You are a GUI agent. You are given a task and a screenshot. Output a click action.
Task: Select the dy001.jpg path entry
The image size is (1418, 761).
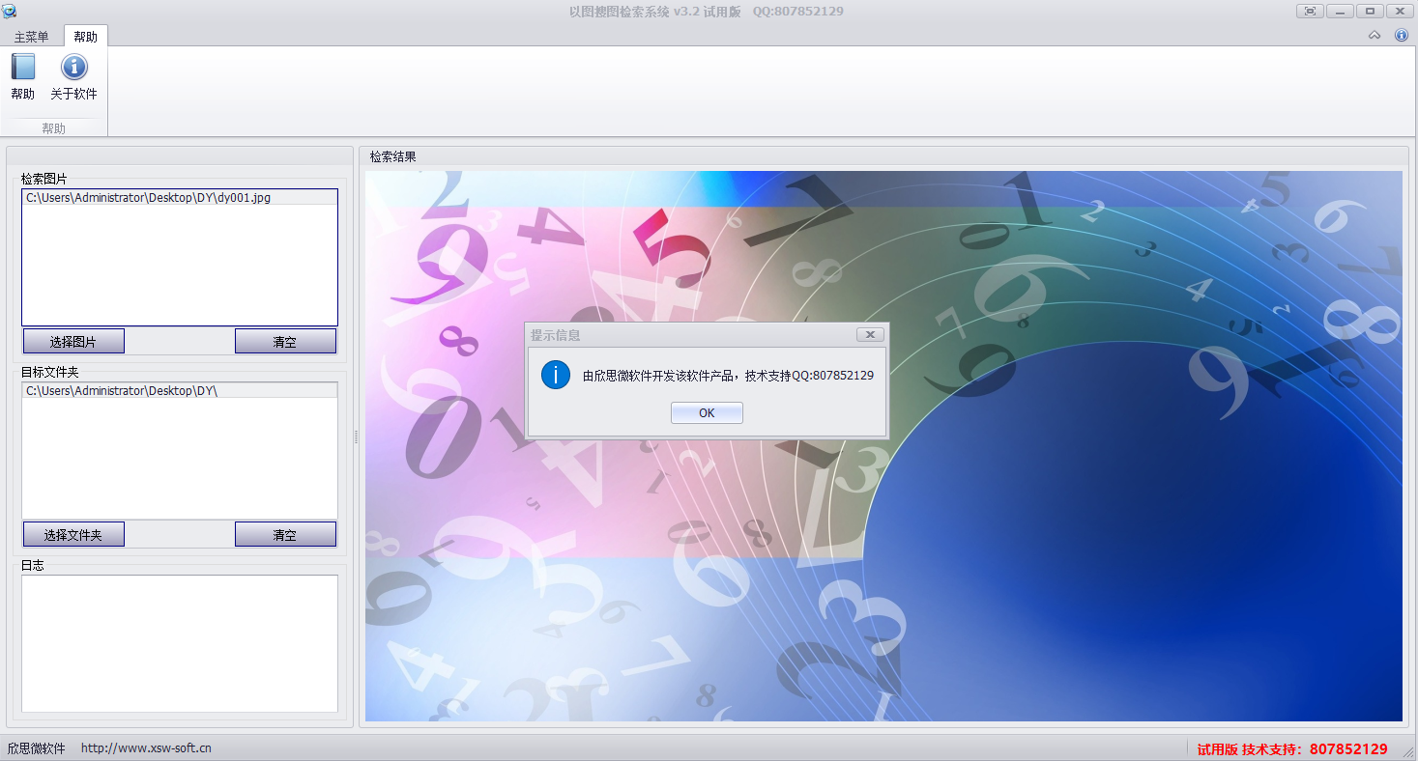tap(180, 197)
